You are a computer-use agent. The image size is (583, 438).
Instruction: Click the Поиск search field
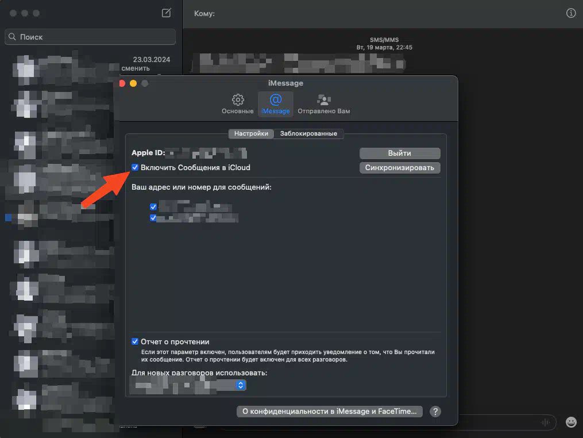click(x=90, y=37)
